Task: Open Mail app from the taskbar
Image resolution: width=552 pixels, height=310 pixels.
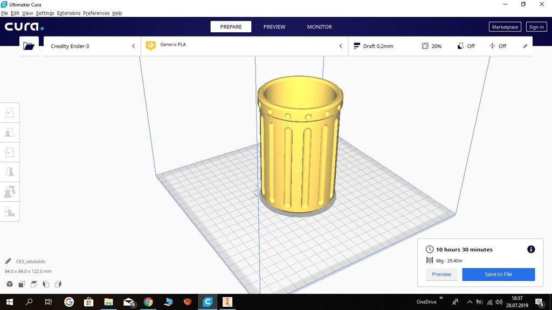Action: click(x=129, y=302)
